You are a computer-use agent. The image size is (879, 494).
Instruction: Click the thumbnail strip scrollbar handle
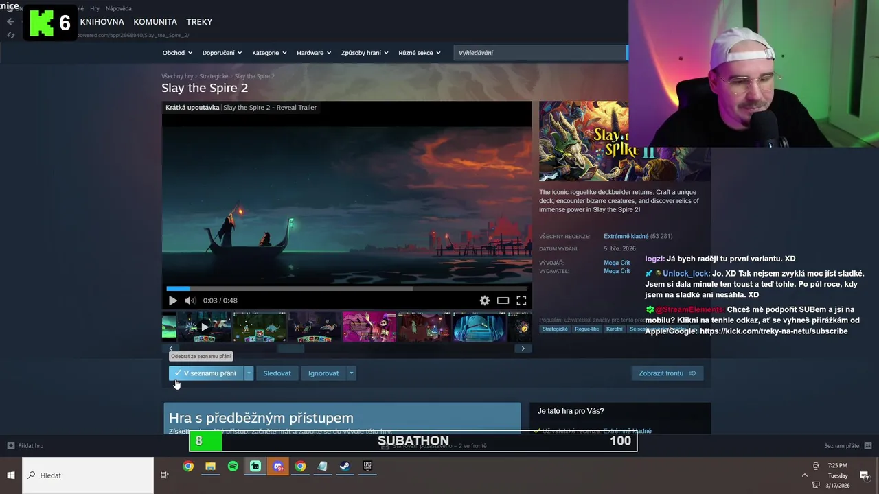[x=290, y=349]
